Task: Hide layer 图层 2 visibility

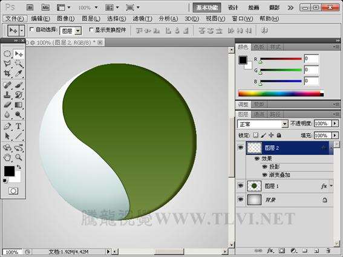Action: (241, 148)
